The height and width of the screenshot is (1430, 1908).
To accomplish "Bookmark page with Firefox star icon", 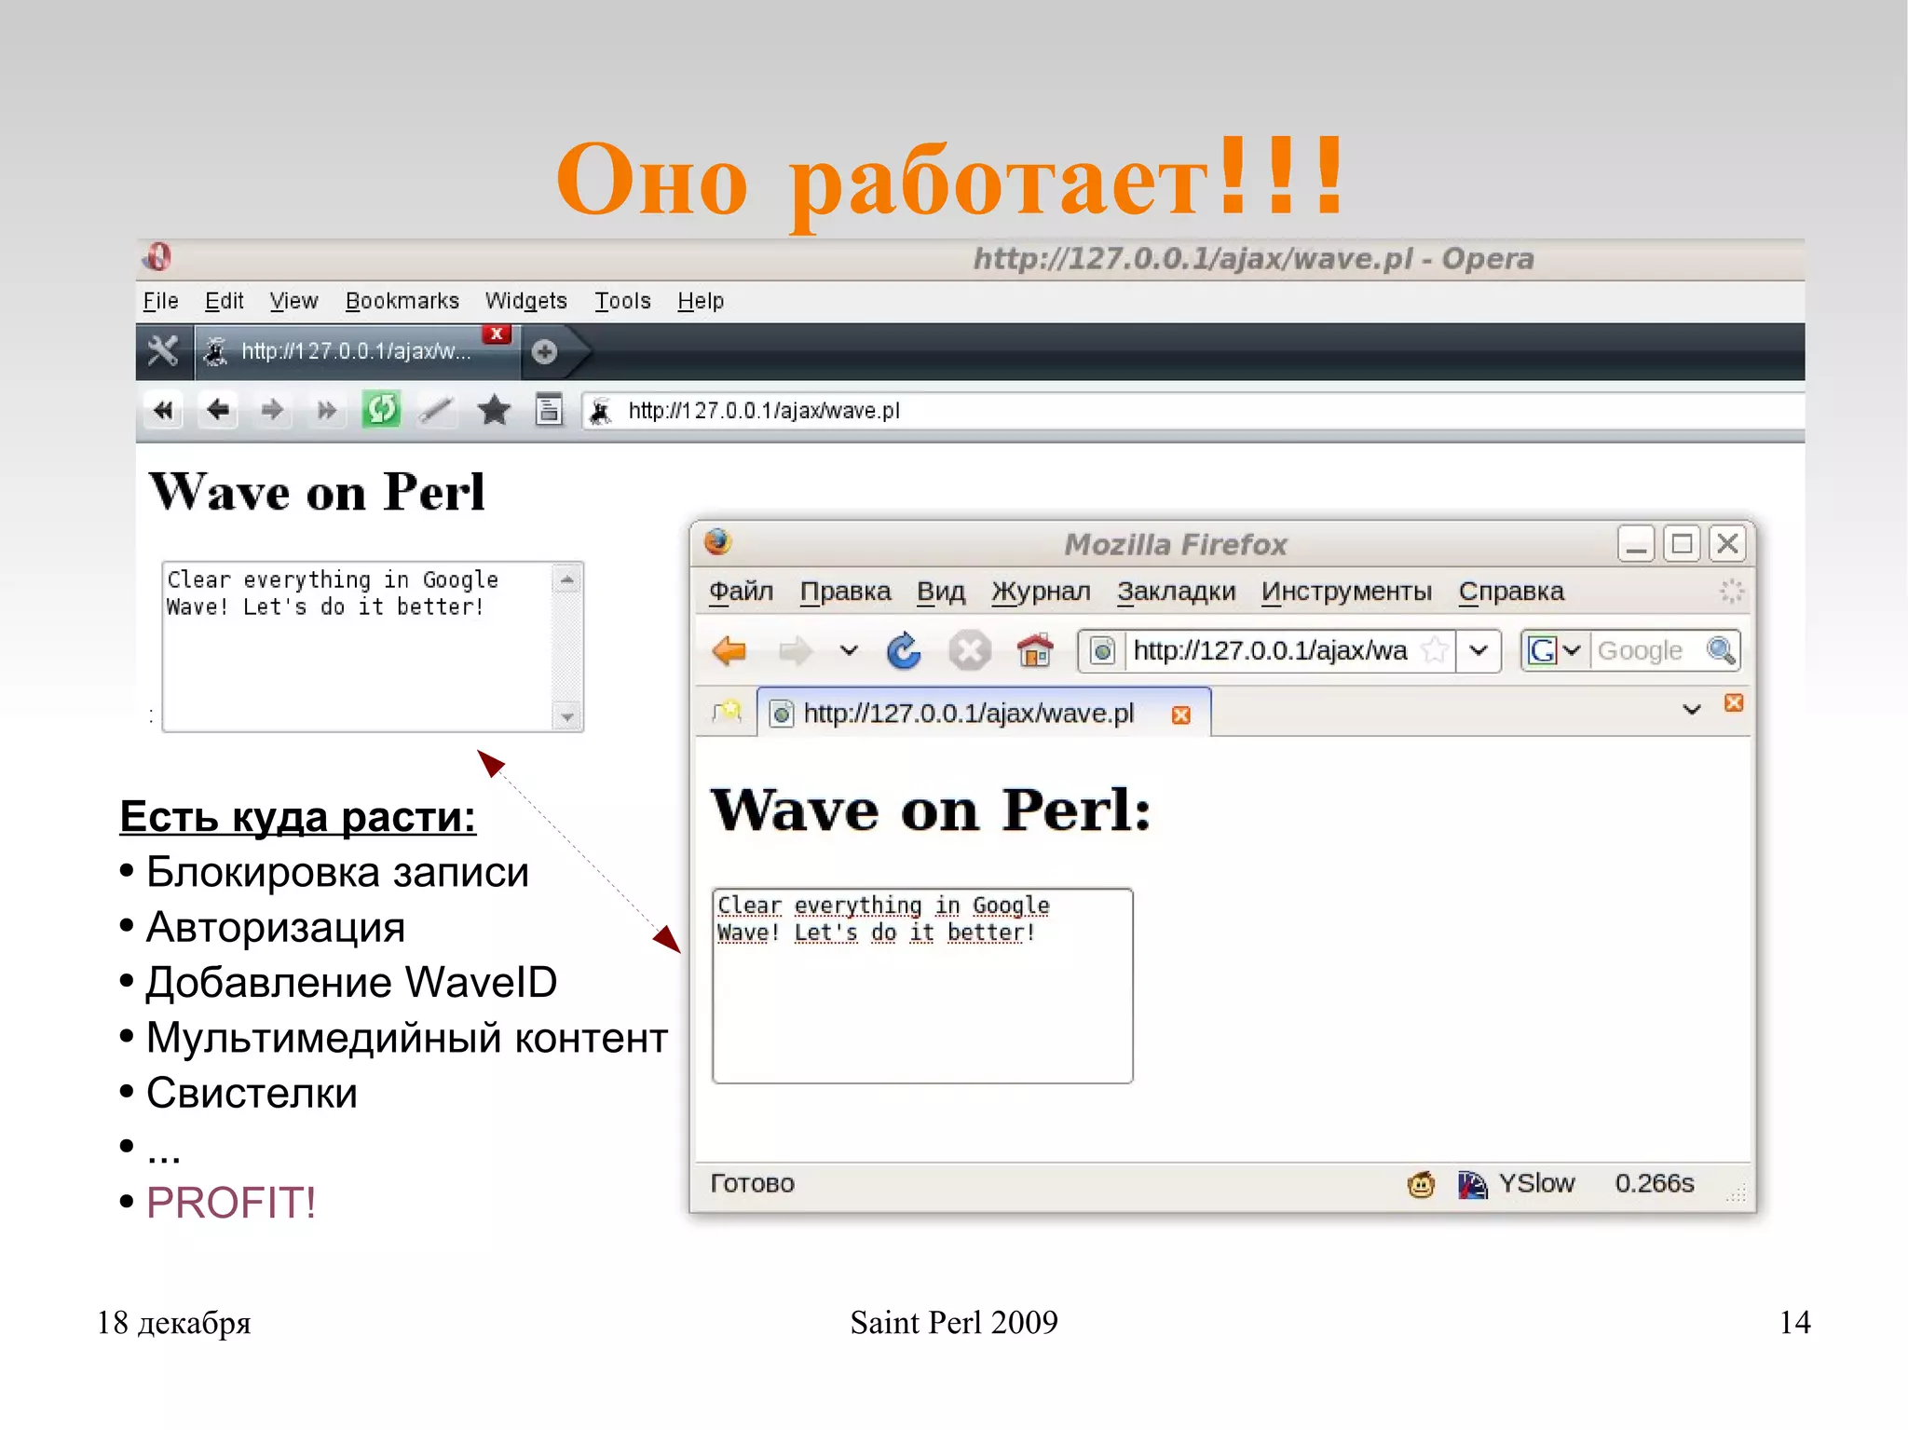I will 1436,650.
